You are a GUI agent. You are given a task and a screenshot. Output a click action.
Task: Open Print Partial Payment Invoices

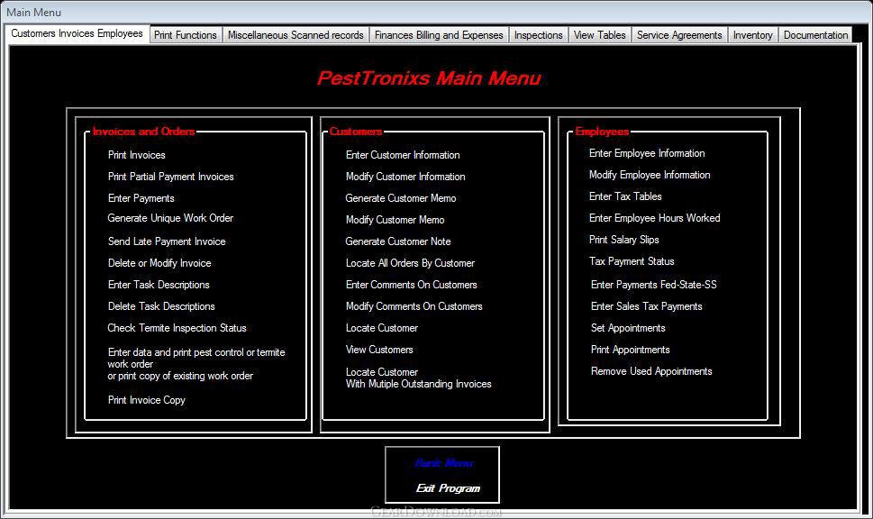[x=171, y=177]
